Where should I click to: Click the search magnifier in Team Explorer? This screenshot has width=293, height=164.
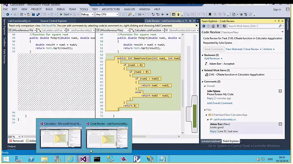(x=280, y=26)
